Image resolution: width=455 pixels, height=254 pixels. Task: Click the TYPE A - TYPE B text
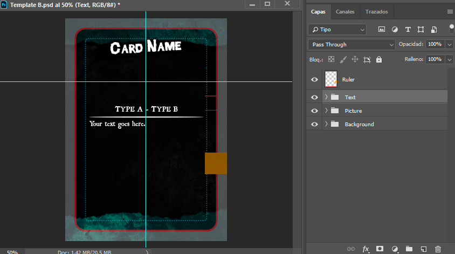tap(146, 109)
